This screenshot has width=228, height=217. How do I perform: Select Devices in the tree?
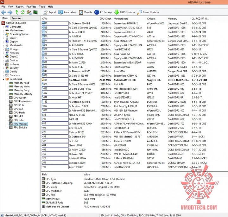tap(14, 60)
